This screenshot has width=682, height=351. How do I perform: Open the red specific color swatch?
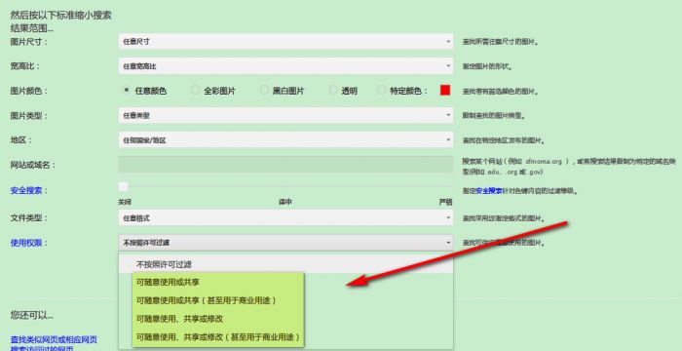[x=445, y=90]
